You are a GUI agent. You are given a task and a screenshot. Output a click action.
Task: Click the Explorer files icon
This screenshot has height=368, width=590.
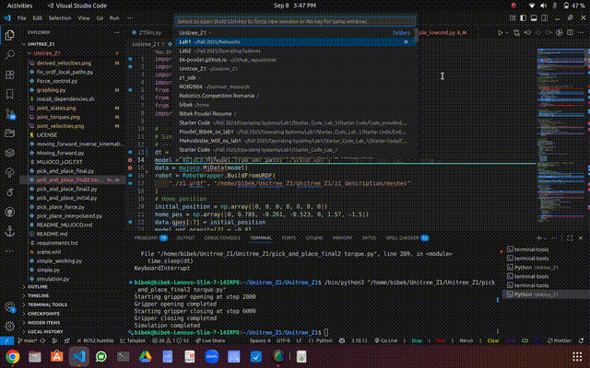point(10,34)
